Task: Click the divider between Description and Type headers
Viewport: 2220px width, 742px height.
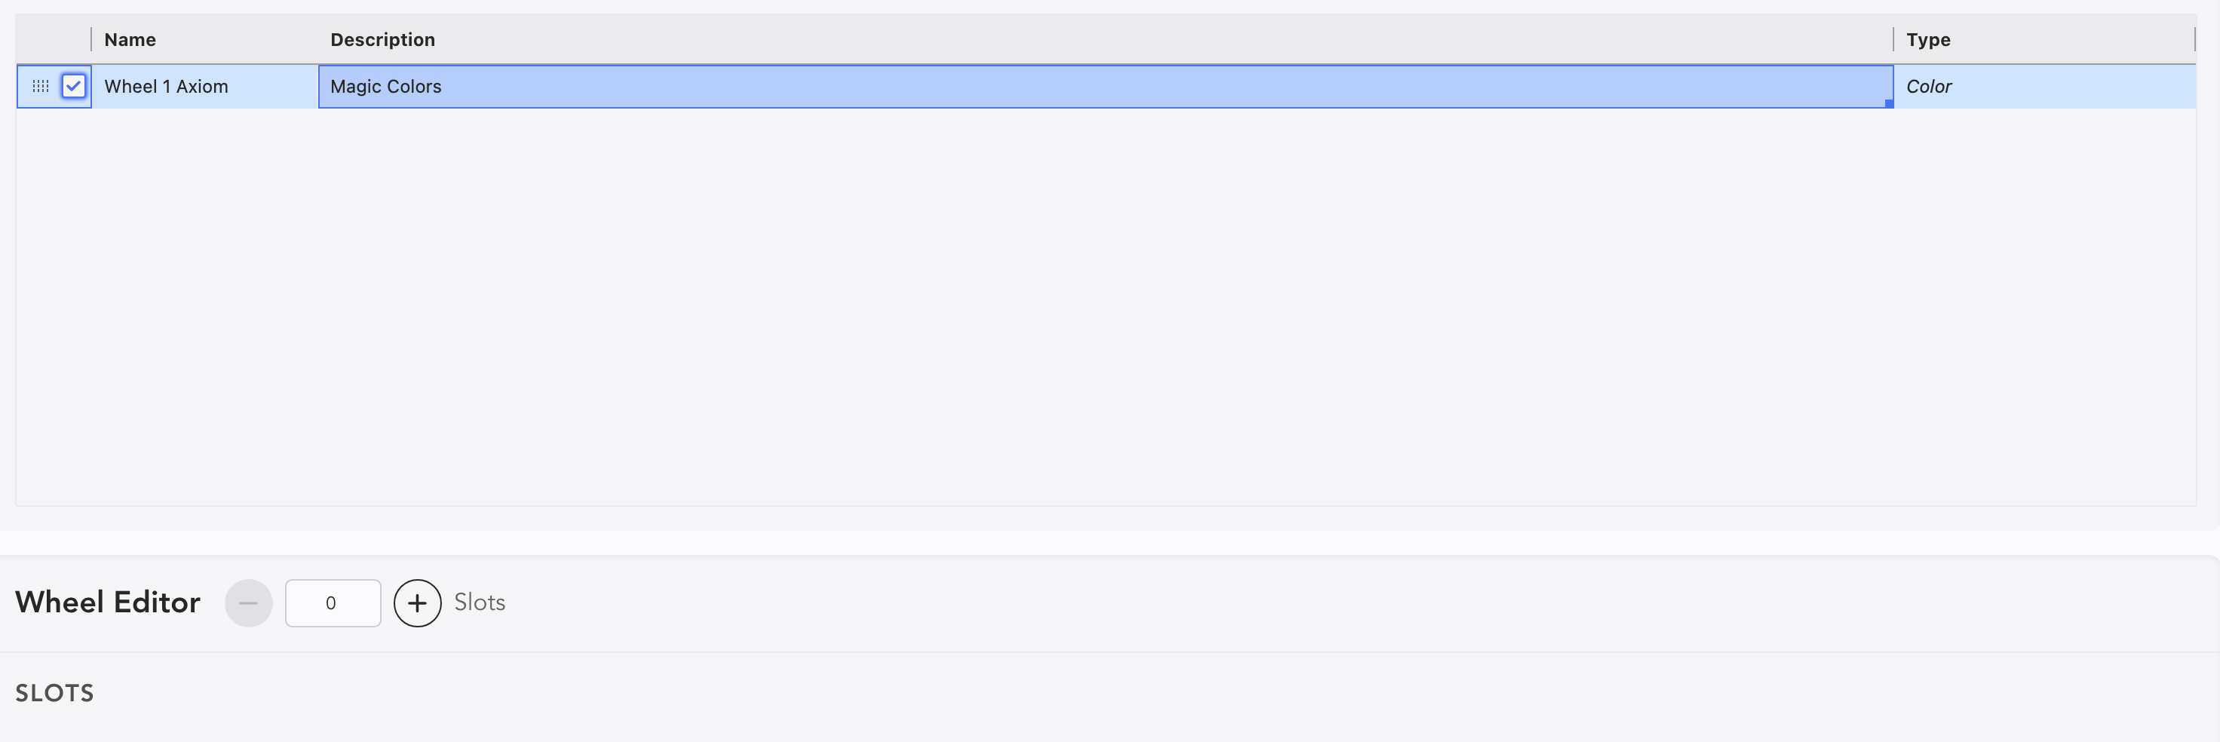Action: tap(1893, 40)
